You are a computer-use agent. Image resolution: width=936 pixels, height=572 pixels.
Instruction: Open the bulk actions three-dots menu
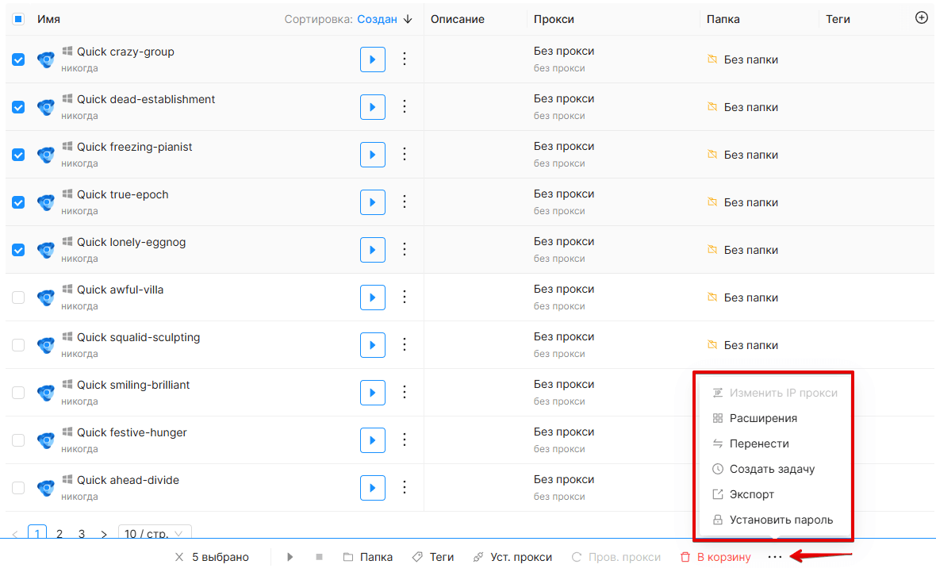775,557
